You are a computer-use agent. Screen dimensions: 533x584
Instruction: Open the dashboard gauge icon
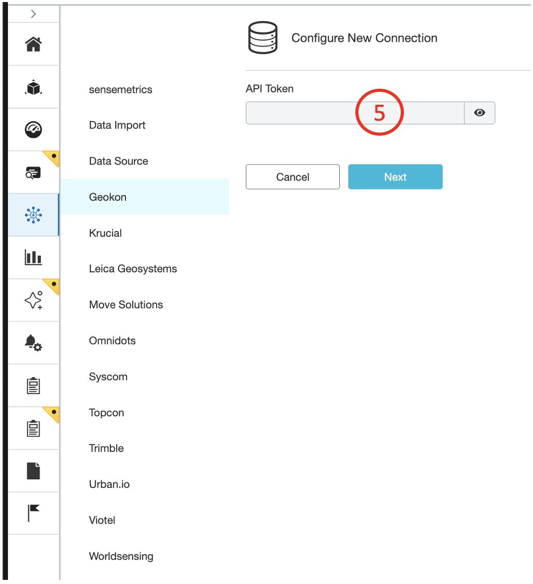[x=34, y=130]
